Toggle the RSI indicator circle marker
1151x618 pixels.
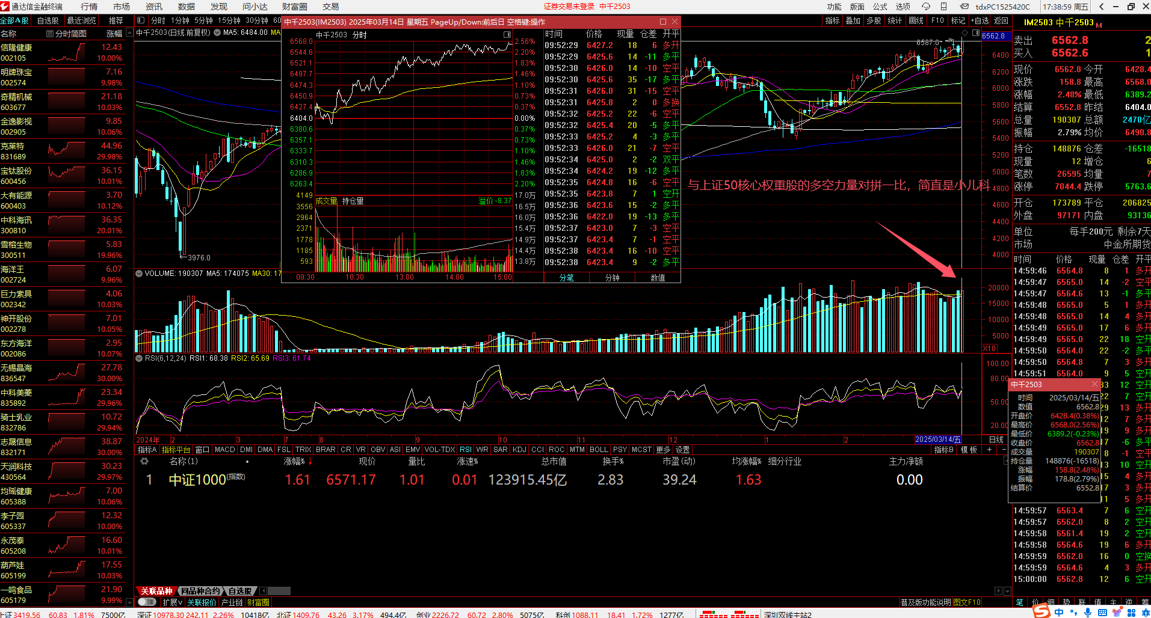pos(139,358)
